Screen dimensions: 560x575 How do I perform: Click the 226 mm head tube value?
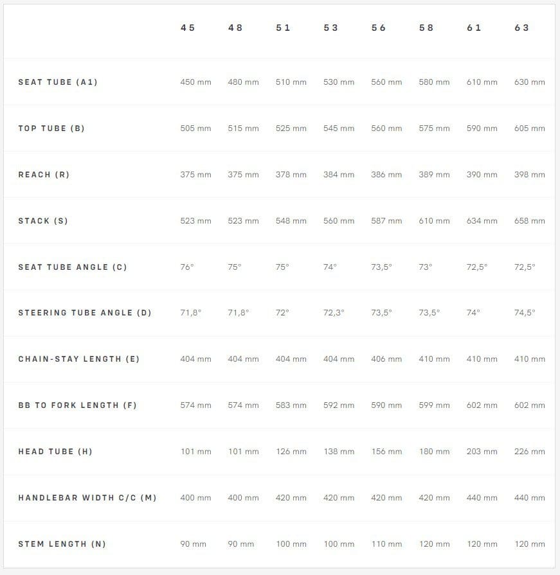530,452
